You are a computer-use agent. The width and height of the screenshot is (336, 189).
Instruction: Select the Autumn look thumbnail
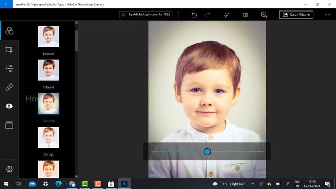[x=48, y=104]
